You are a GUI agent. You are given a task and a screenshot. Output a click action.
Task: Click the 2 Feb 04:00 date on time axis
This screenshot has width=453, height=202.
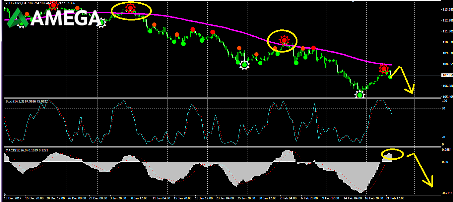[289, 198]
